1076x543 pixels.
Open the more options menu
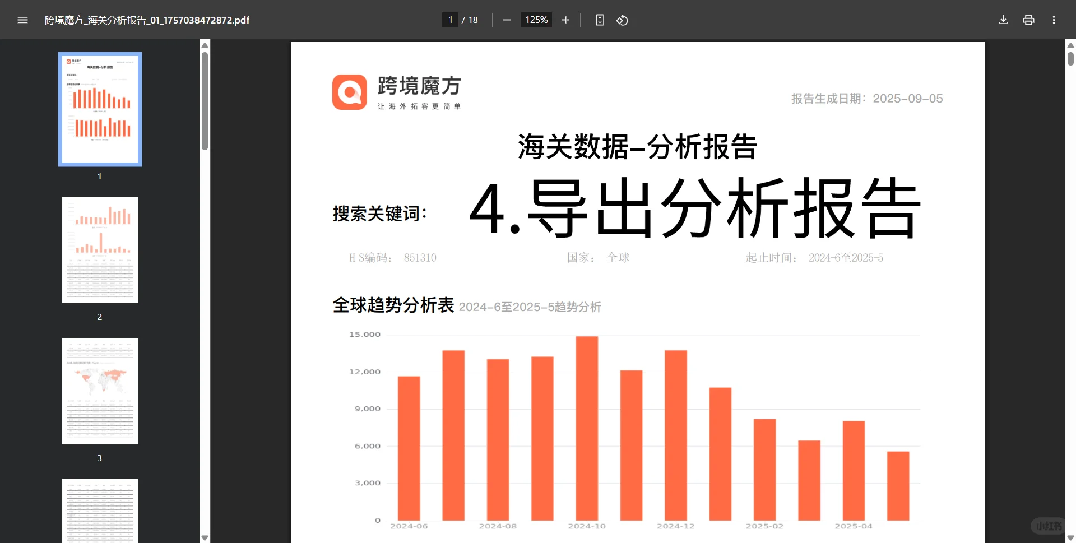tap(1054, 20)
